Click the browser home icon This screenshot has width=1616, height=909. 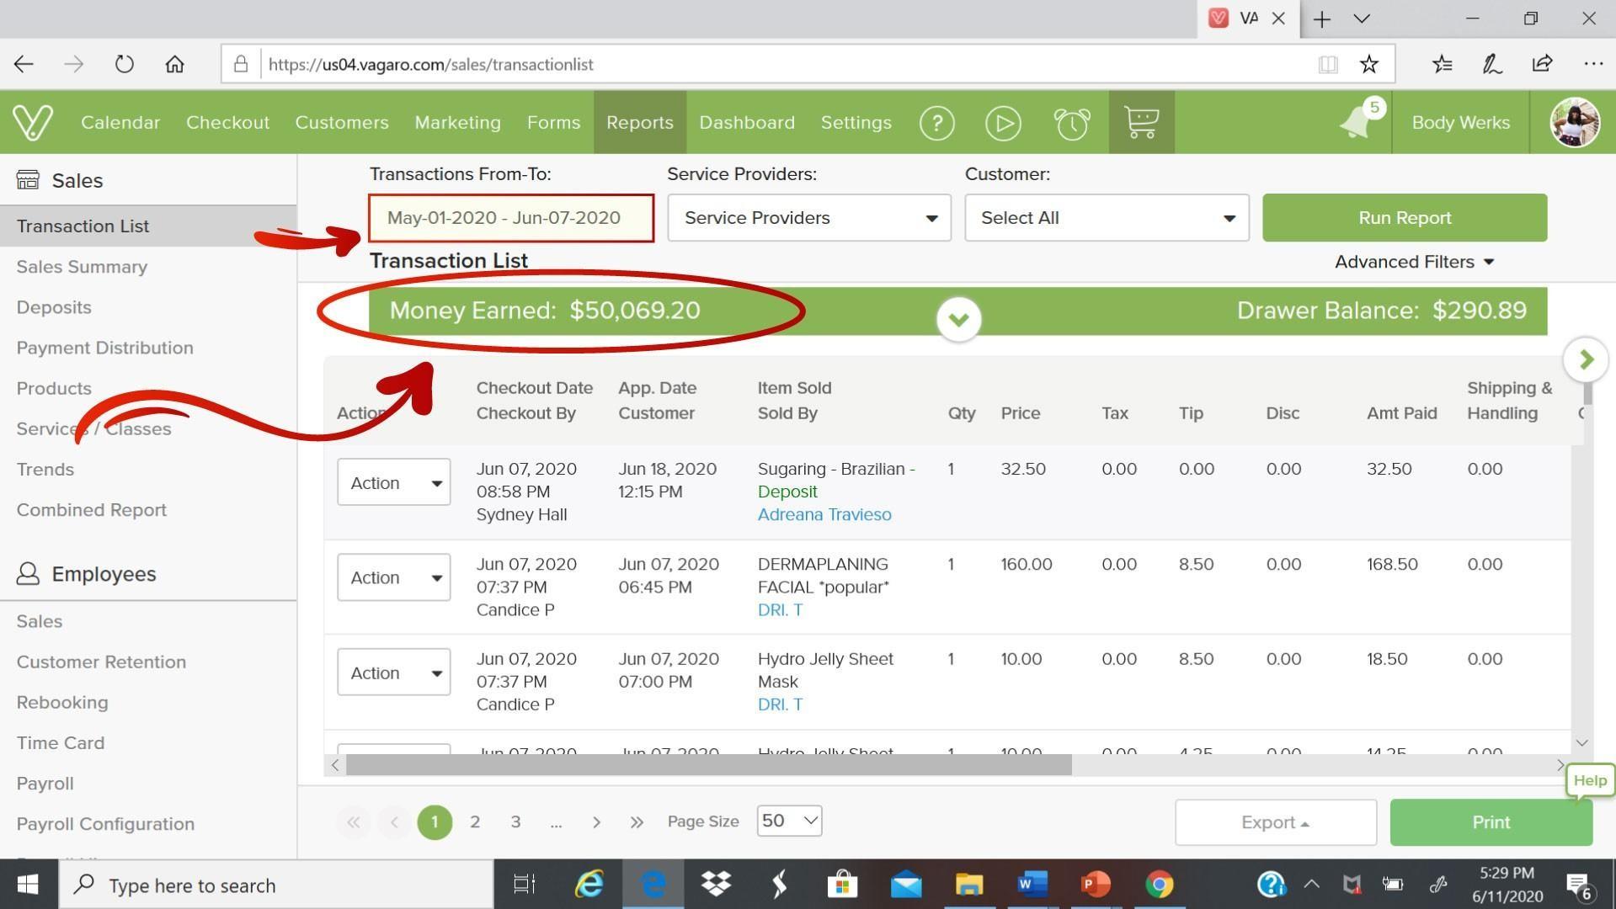tap(174, 64)
